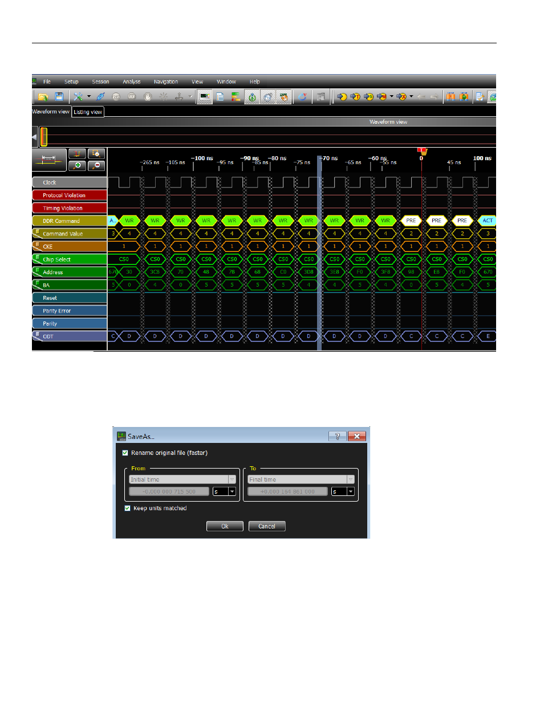
Task: Toggle Rename original file (faster) checkbox
Action: click(x=125, y=453)
